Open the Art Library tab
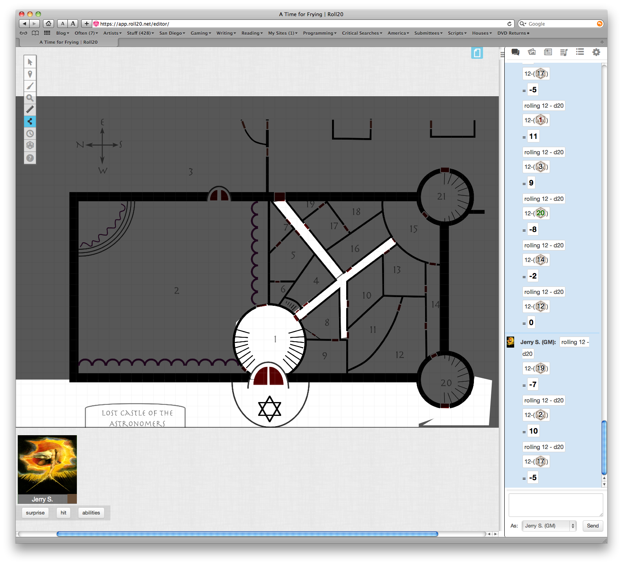This screenshot has height=565, width=623. click(532, 52)
